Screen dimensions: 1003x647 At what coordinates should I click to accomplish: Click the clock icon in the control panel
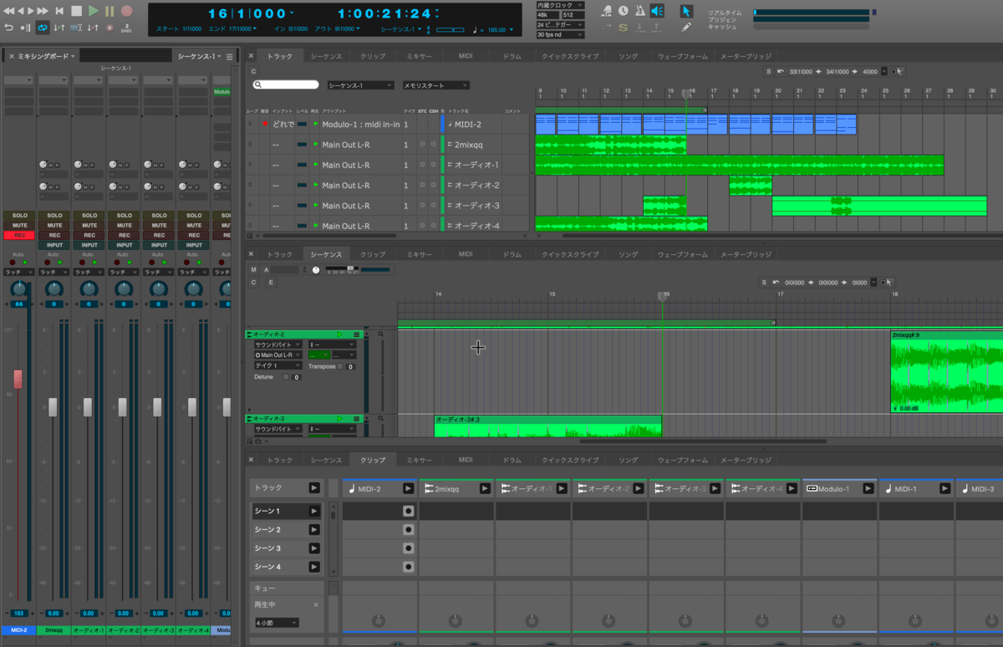623,11
